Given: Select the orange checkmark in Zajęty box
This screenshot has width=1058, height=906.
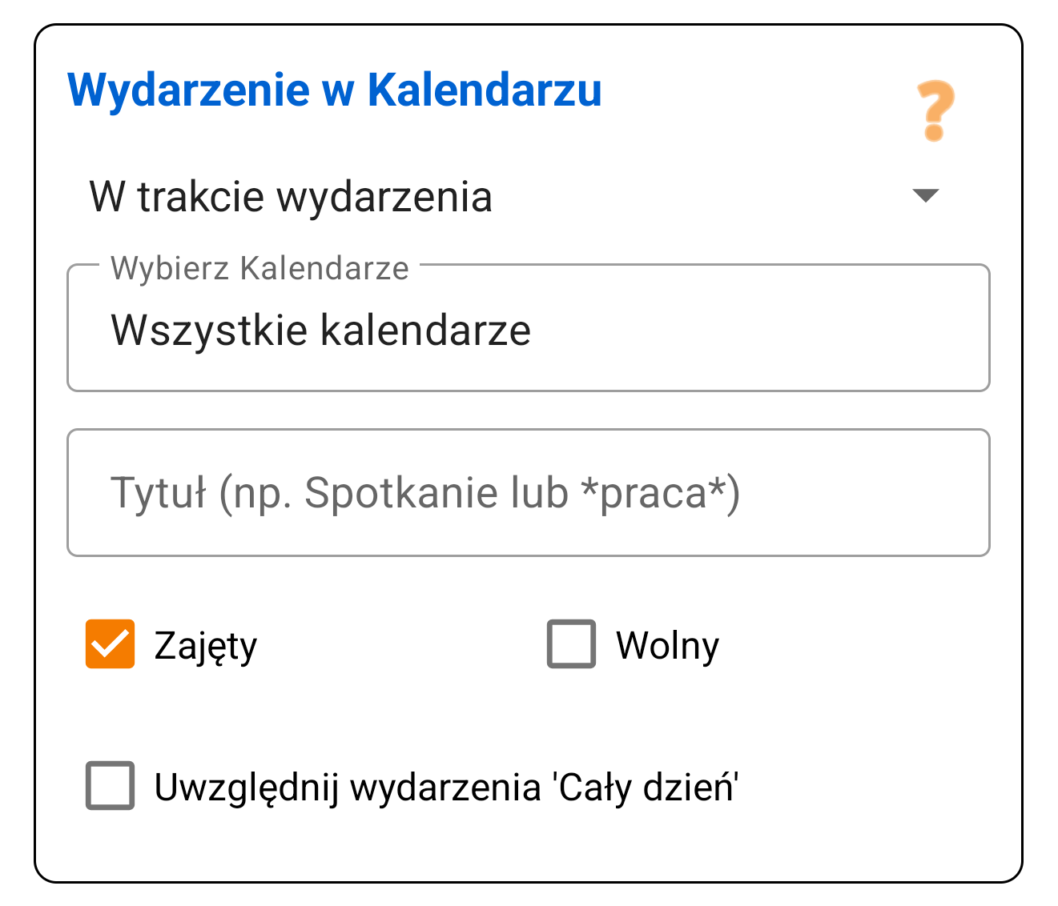Looking at the screenshot, I should tap(110, 644).
